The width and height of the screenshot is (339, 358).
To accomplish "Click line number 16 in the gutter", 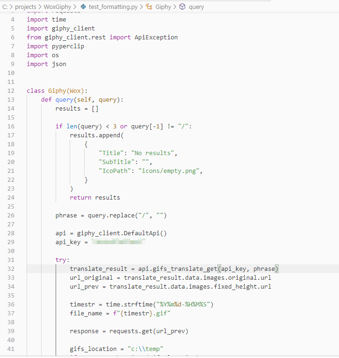I will pos(12,126).
